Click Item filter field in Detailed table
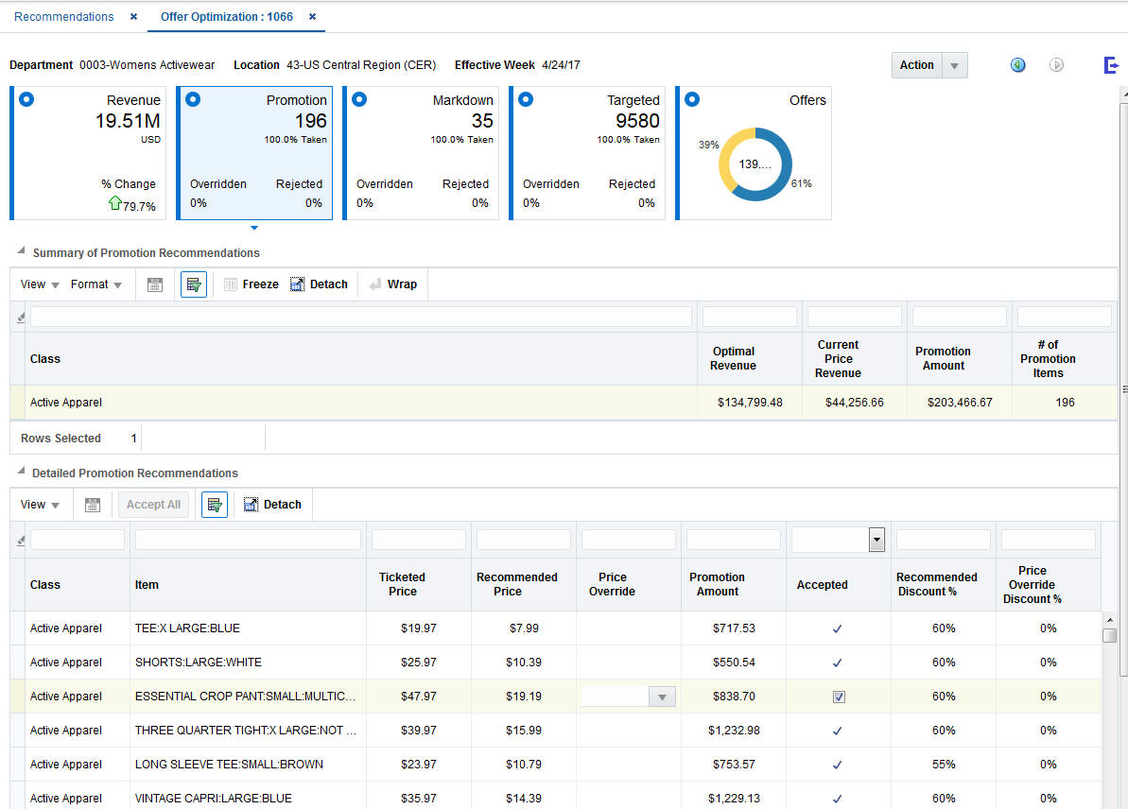Viewport: 1128px width, 809px height. click(248, 540)
